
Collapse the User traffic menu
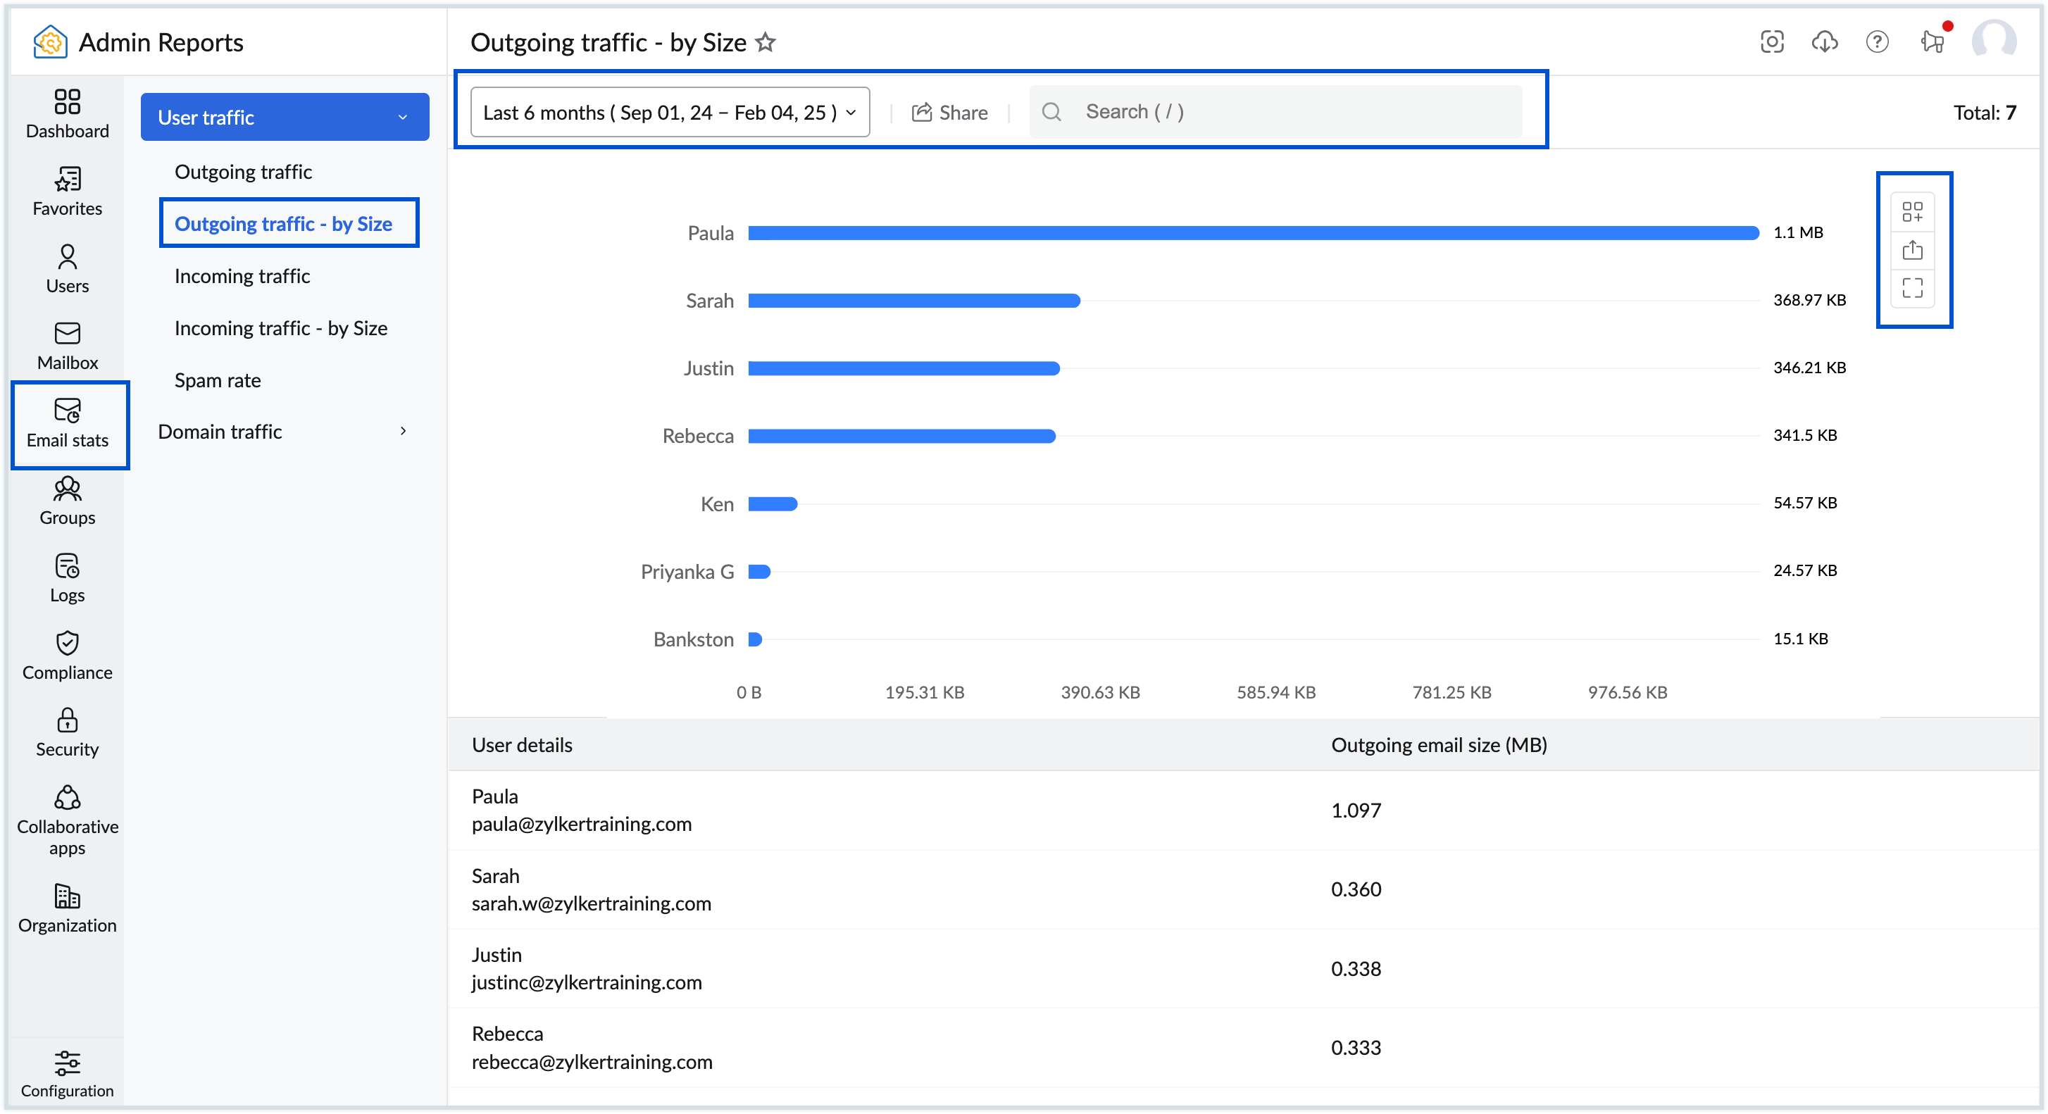coord(285,117)
